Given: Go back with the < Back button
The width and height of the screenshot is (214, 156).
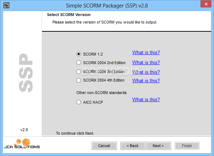Looking at the screenshot, I should click(x=133, y=146).
